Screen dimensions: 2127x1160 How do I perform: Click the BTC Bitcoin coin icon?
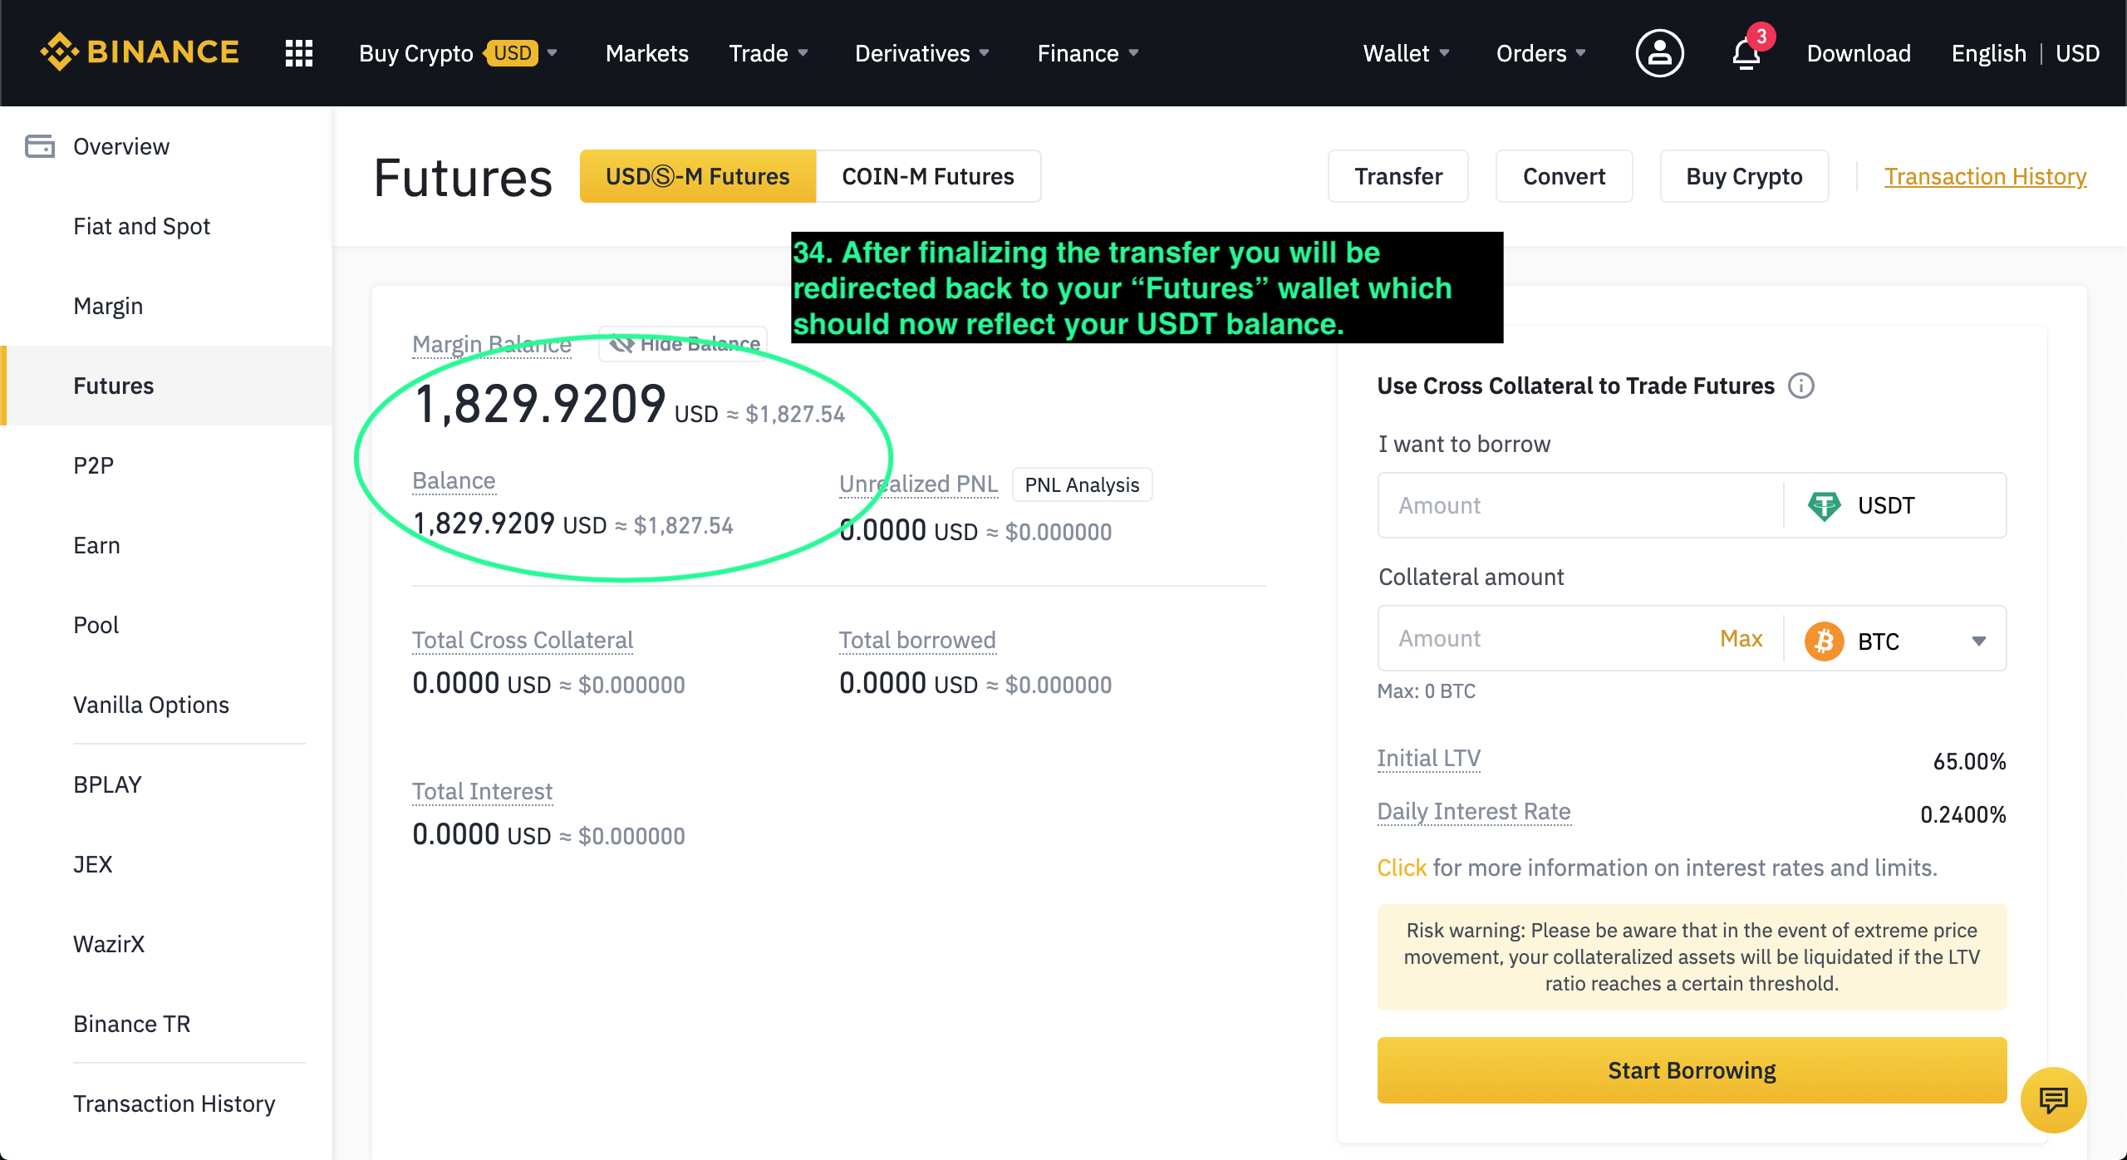point(1824,641)
